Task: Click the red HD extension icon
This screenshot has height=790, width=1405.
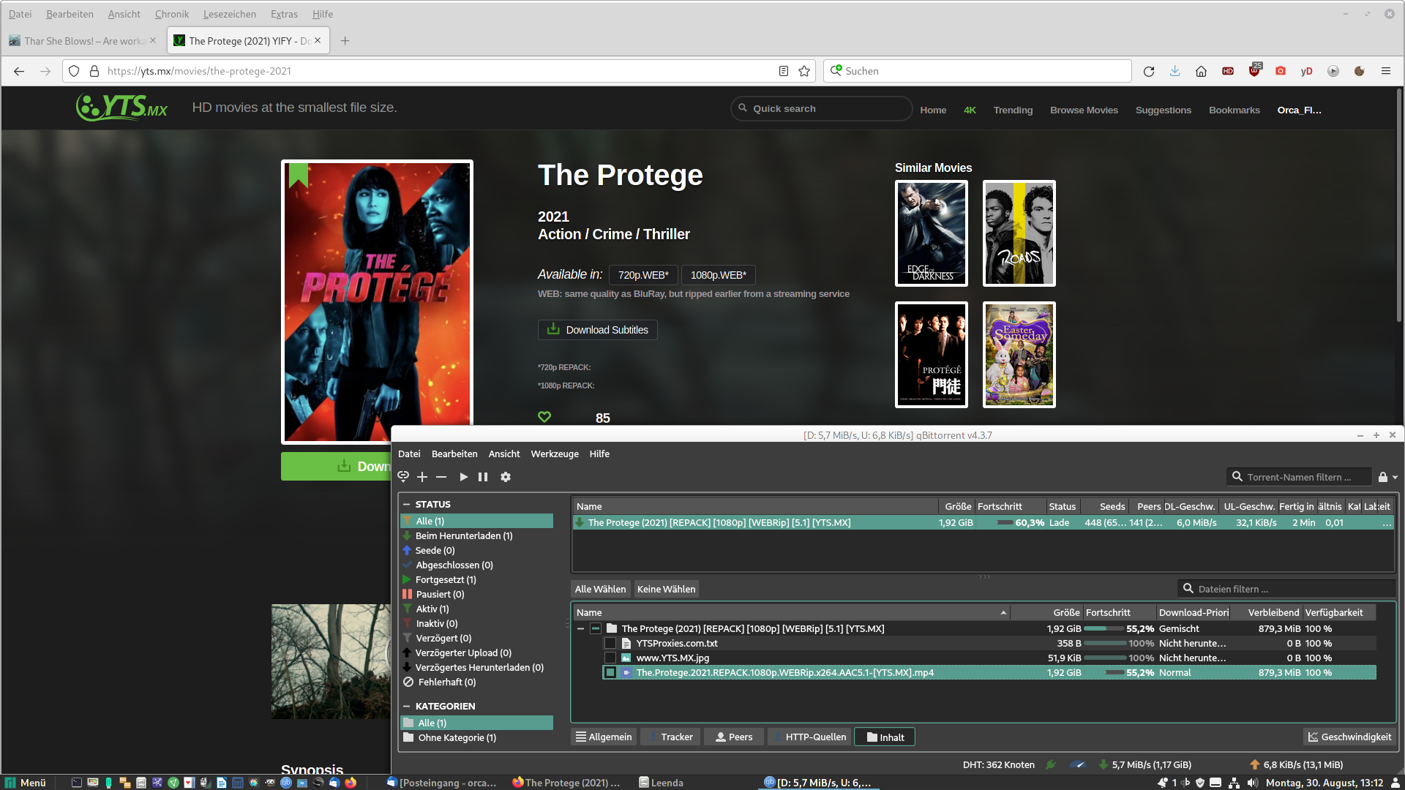Action: pos(1228,71)
